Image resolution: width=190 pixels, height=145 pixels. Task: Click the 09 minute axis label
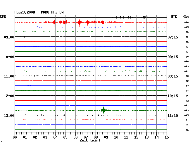click(106, 137)
